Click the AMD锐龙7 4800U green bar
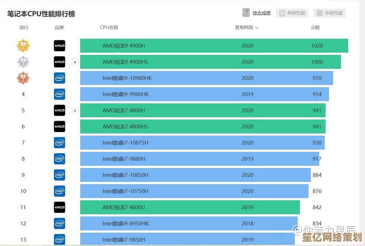Viewport: 365px width, 246px height. click(190, 207)
